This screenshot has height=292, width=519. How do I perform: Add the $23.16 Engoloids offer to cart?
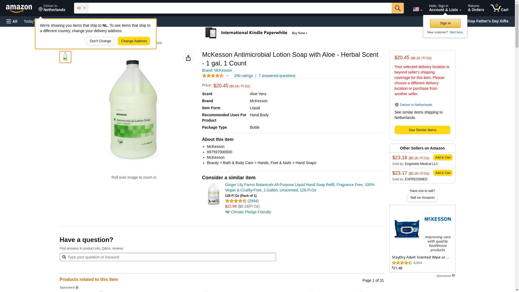[x=443, y=157]
